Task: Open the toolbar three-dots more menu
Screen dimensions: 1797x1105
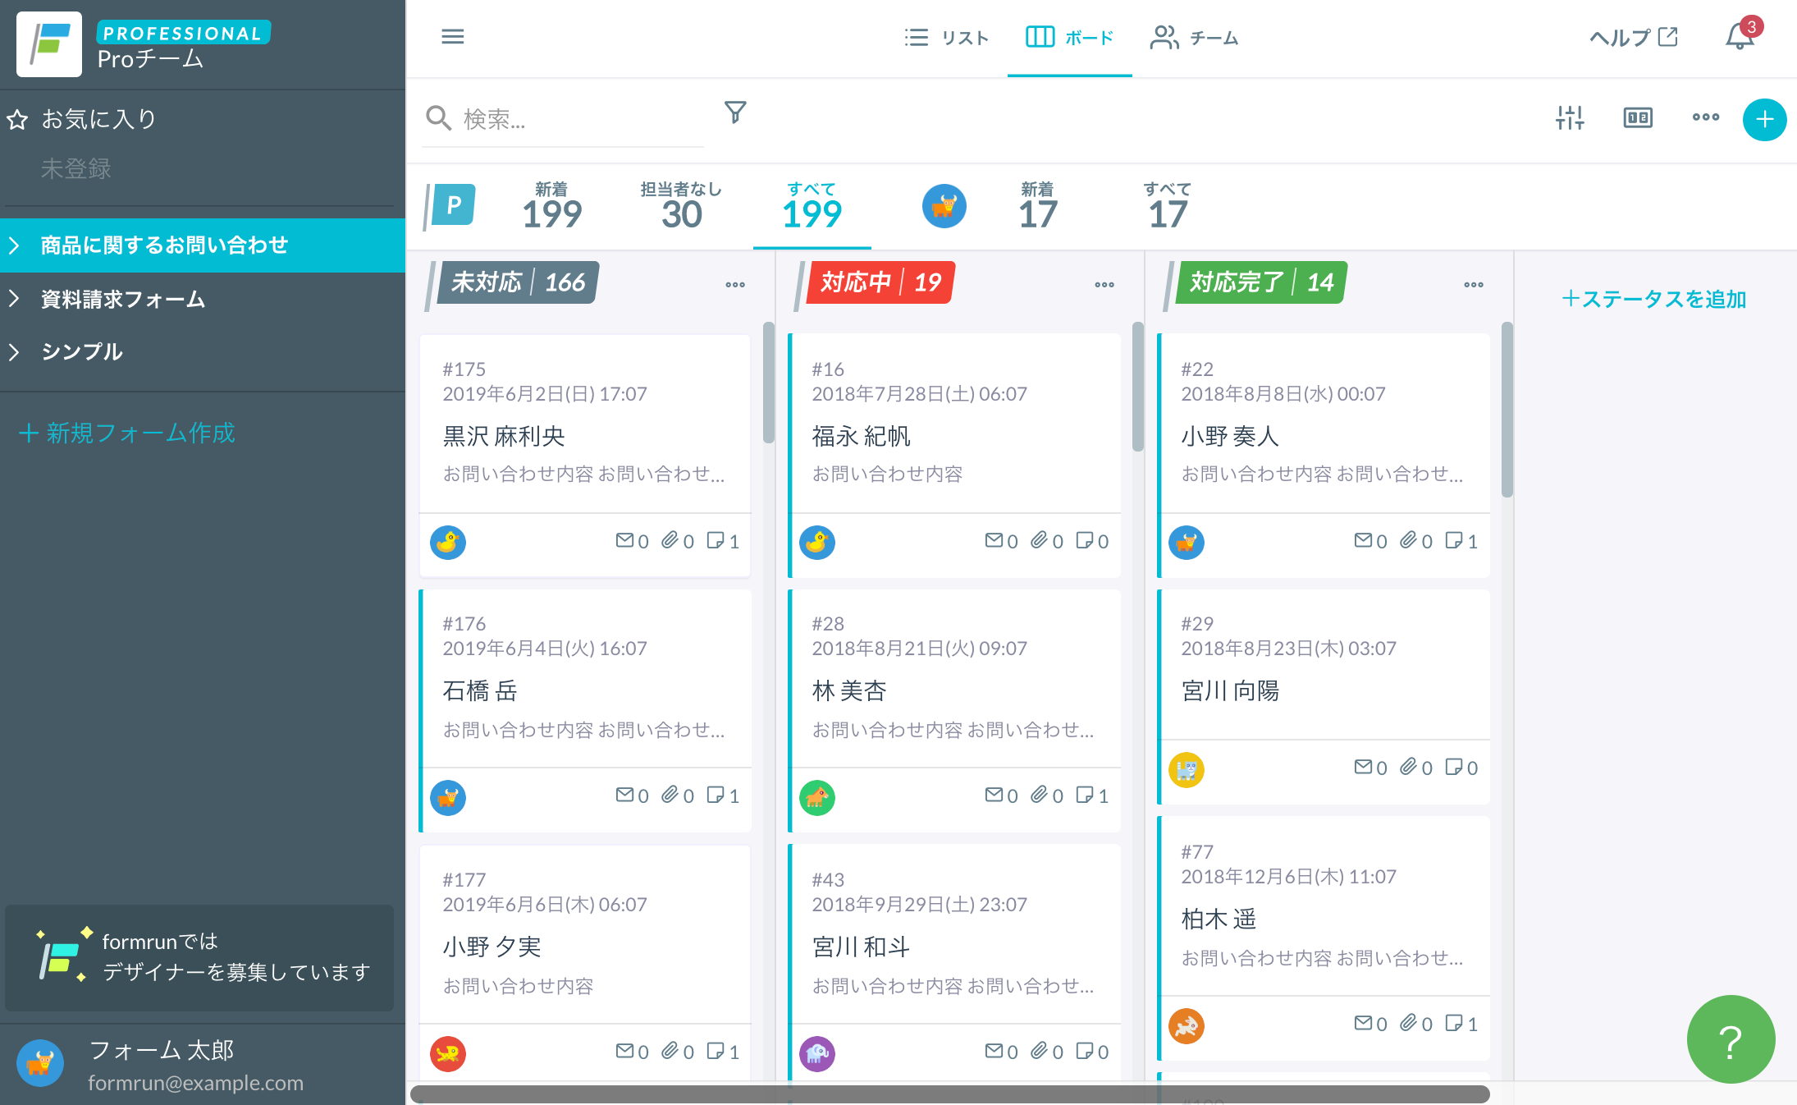Action: coord(1705,118)
